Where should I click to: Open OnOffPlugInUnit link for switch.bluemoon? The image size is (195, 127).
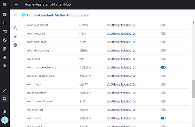[x=122, y=93]
